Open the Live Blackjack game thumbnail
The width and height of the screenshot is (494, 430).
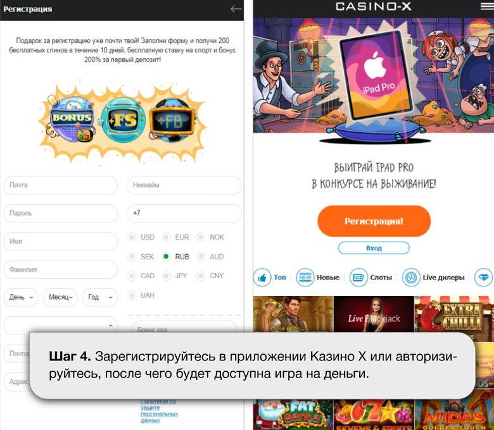374,314
